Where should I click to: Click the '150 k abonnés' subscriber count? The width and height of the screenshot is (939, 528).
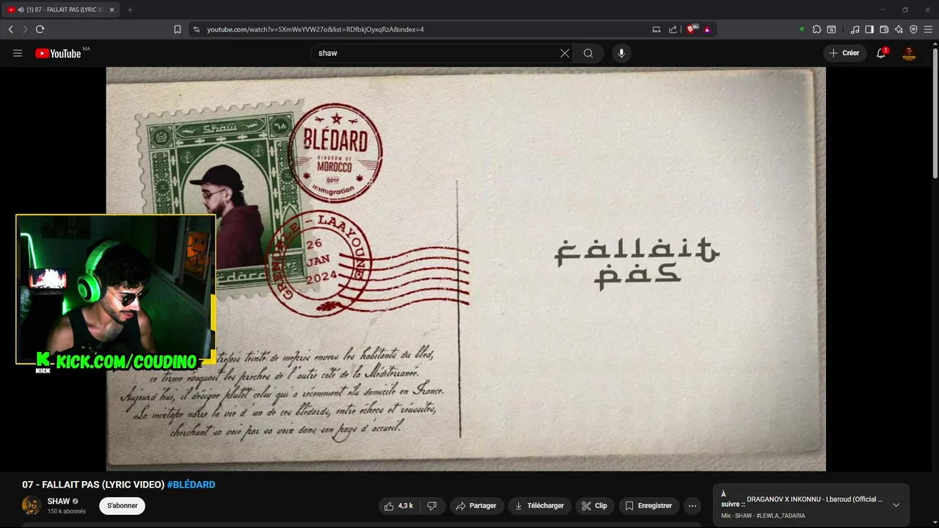pos(67,511)
